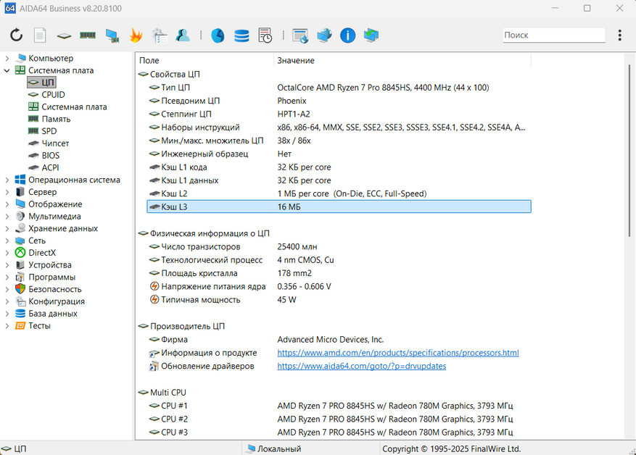Expand the Сервер tree node
Screen dimensions: 636x455
pyautogui.click(x=7, y=192)
